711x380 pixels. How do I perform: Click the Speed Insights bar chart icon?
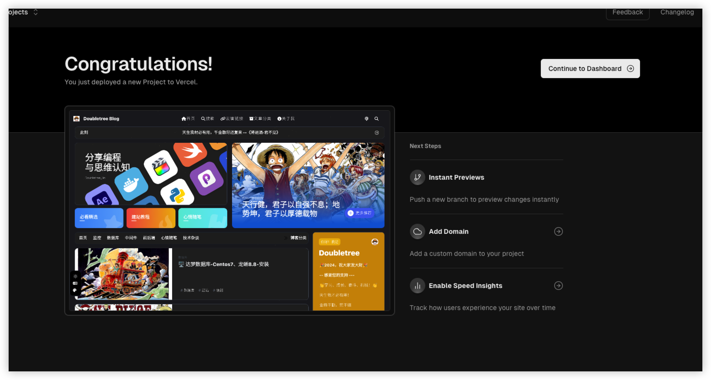[x=418, y=286]
